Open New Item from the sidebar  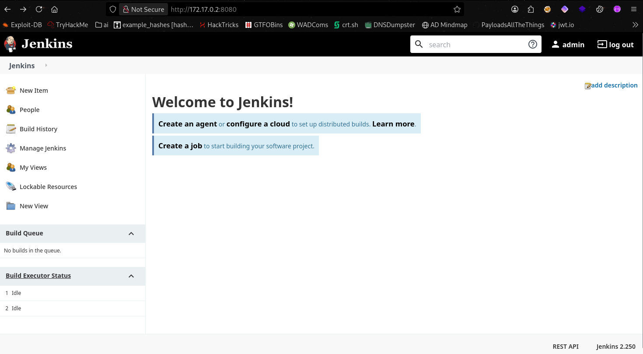click(34, 91)
